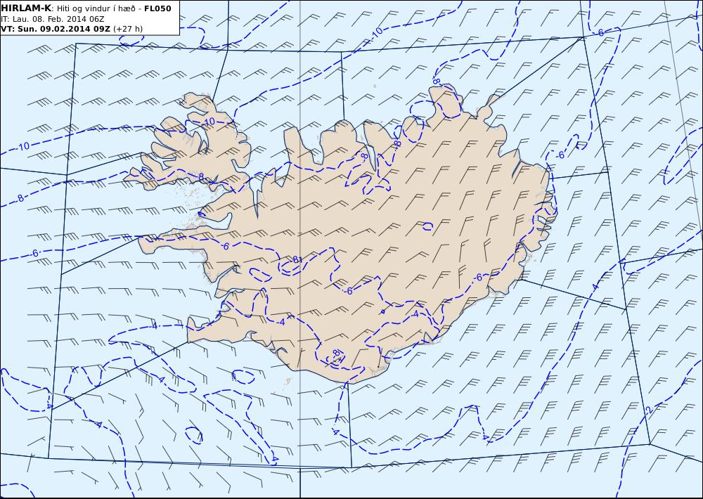The image size is (703, 499).
Task: Click the 'VT: Sun. 09.02.2014 09Z' valid time
Action: pyautogui.click(x=56, y=29)
